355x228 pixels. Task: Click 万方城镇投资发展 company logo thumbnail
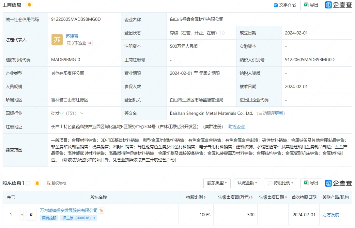(31, 215)
